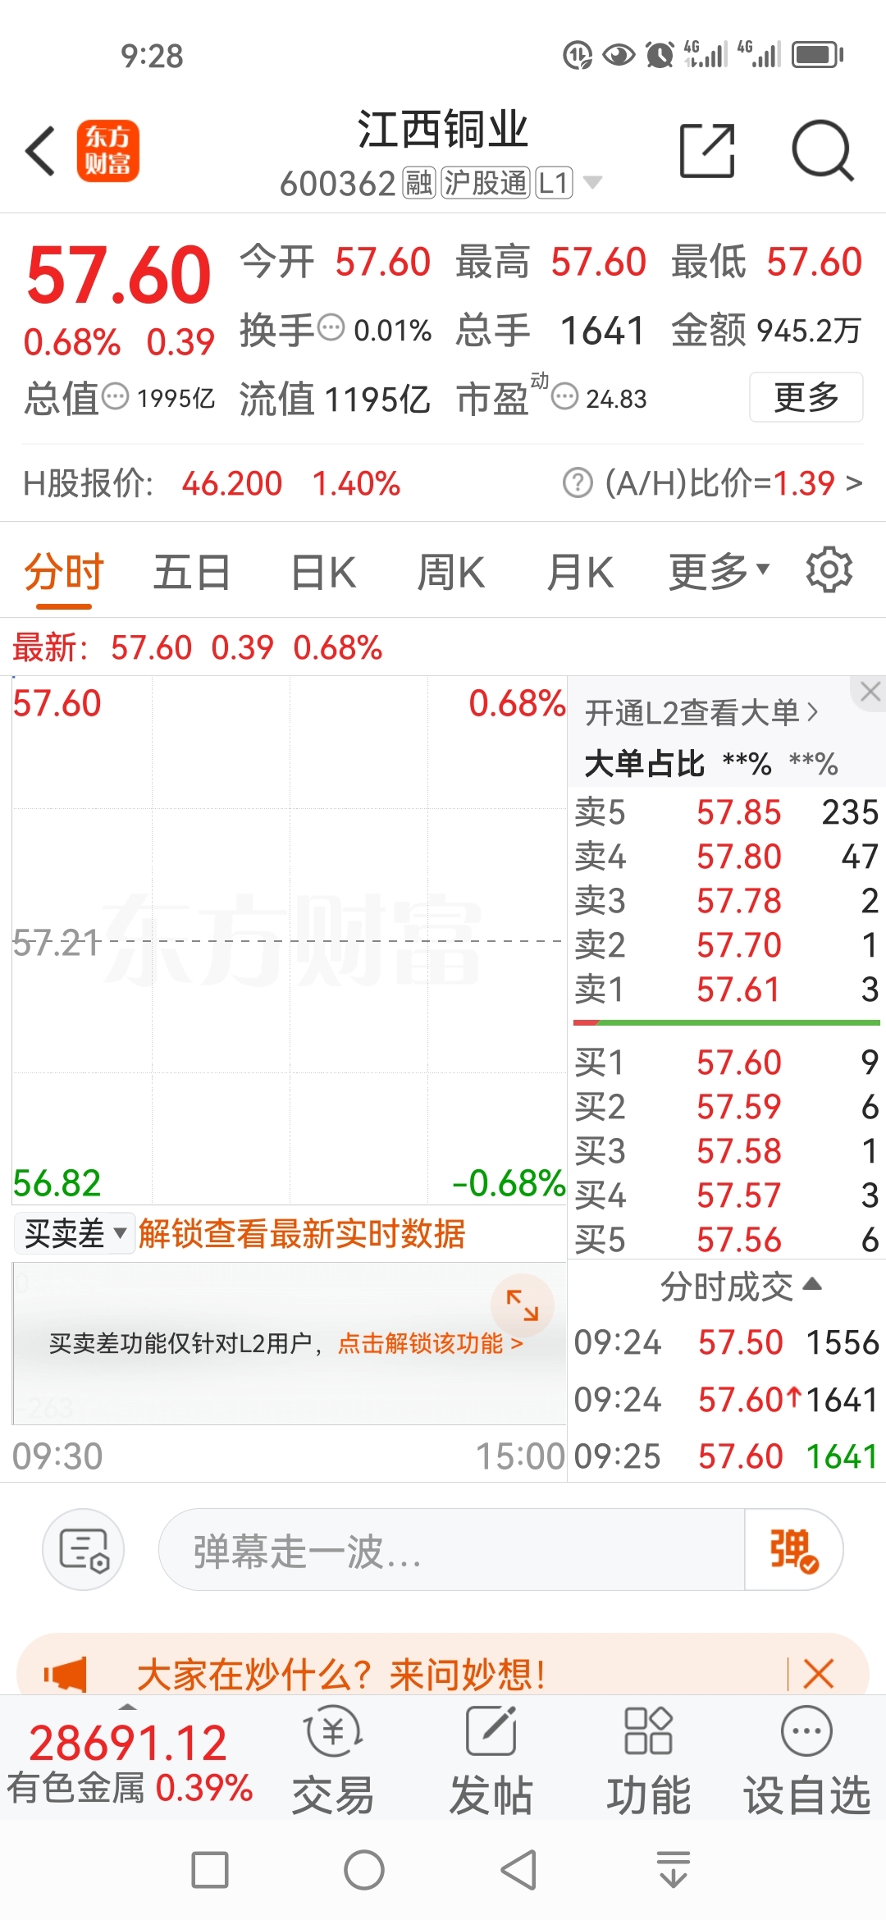Tap the 09:25 57.60 trade row
The image size is (886, 1920).
coord(727,1456)
